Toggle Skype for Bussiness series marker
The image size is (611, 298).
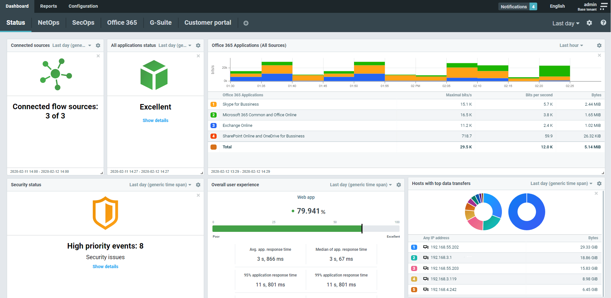213,104
